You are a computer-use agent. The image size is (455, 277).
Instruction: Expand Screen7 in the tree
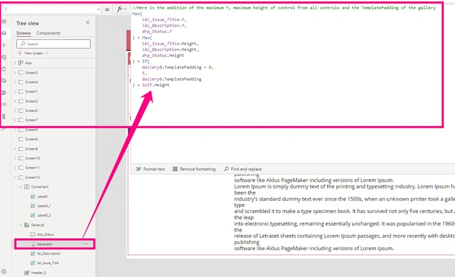pos(15,120)
